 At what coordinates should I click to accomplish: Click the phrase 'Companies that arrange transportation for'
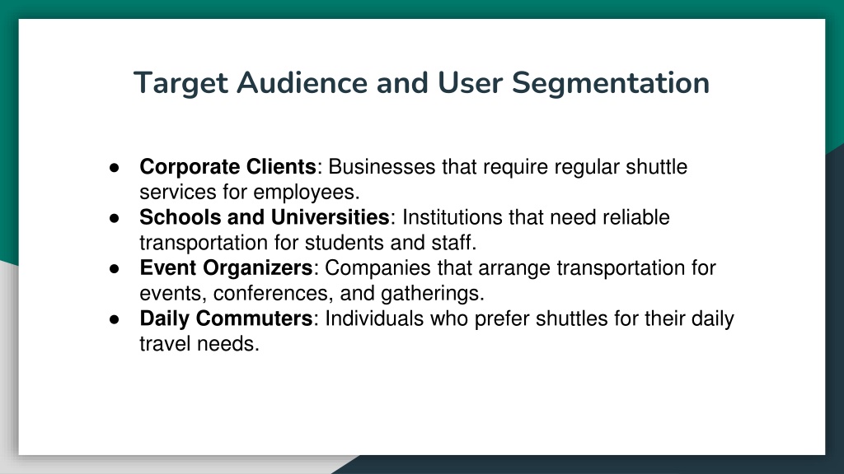(521, 267)
